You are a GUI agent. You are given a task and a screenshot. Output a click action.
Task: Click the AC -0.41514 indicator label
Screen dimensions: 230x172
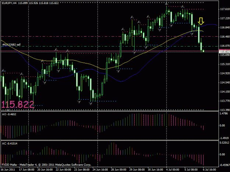point(10,143)
